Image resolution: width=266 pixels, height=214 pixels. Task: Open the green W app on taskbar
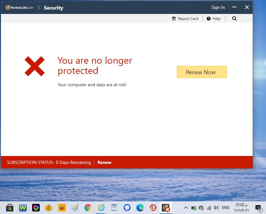coord(23,208)
